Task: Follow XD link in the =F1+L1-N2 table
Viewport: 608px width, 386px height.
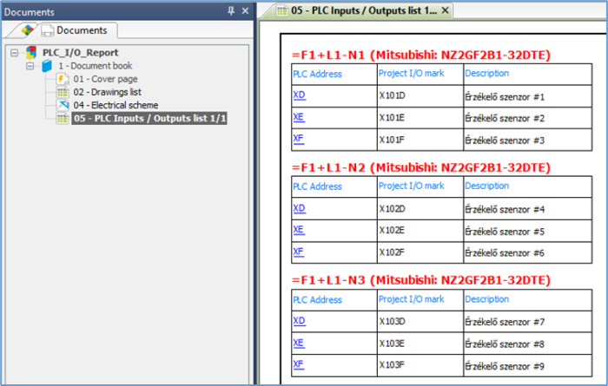Action: click(x=299, y=208)
